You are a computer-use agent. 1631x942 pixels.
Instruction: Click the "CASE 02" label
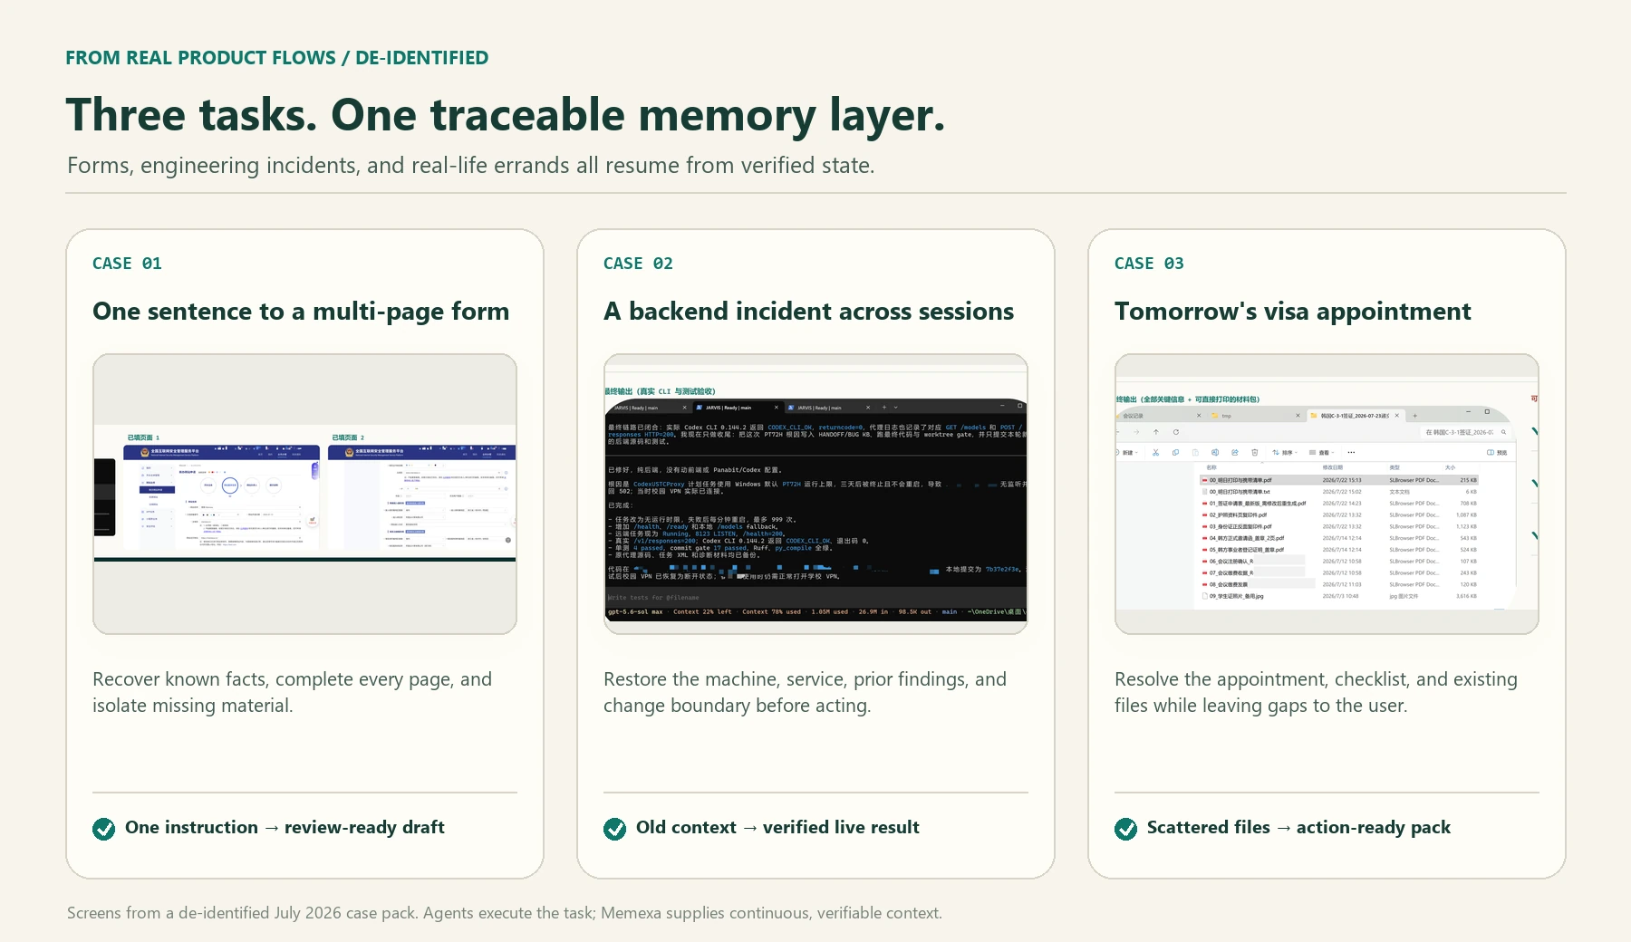click(x=638, y=264)
